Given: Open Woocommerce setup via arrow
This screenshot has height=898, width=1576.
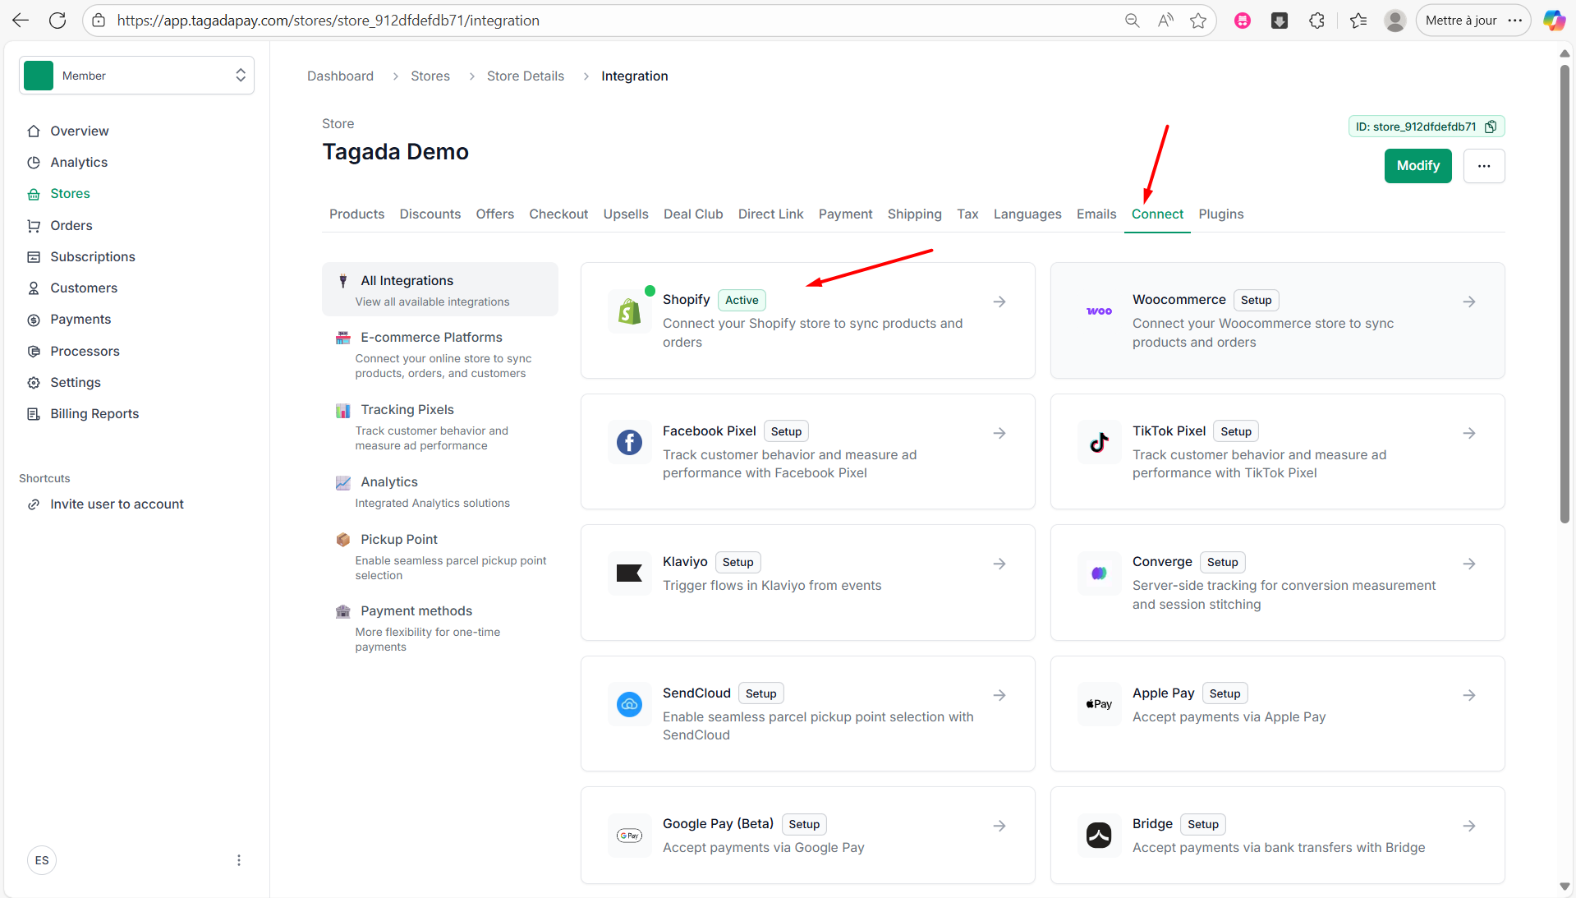Looking at the screenshot, I should pos(1469,302).
